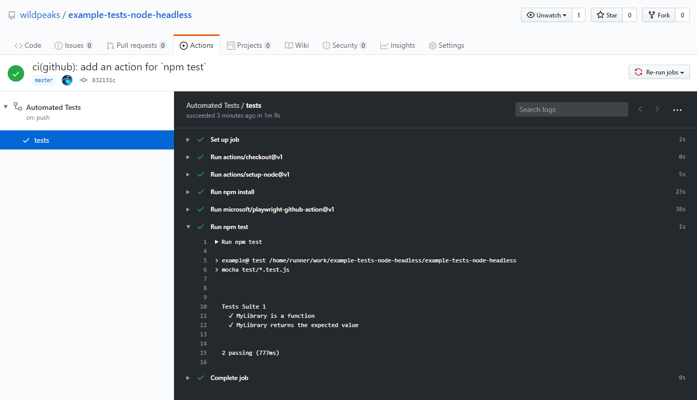The image size is (697, 400).
Task: Click the green workflow success status icon
Action: 16,73
